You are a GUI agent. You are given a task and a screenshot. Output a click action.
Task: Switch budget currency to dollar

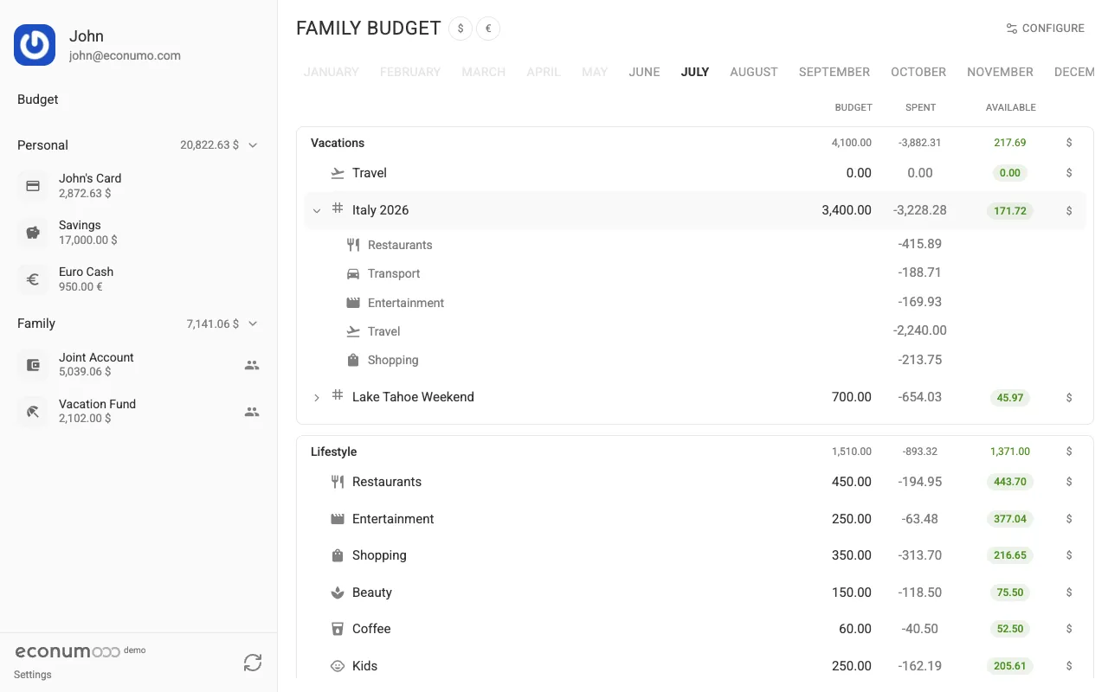tap(461, 29)
